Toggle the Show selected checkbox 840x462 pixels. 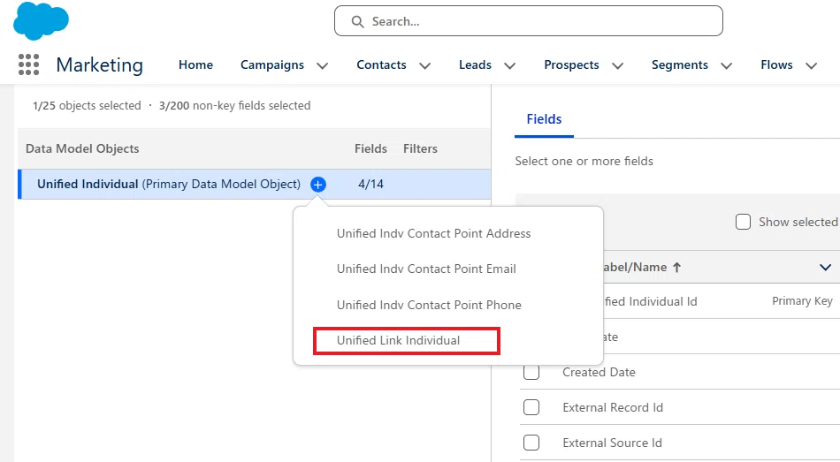pos(743,222)
